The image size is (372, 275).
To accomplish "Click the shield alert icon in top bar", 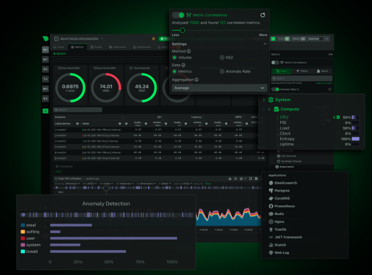I will [153, 39].
